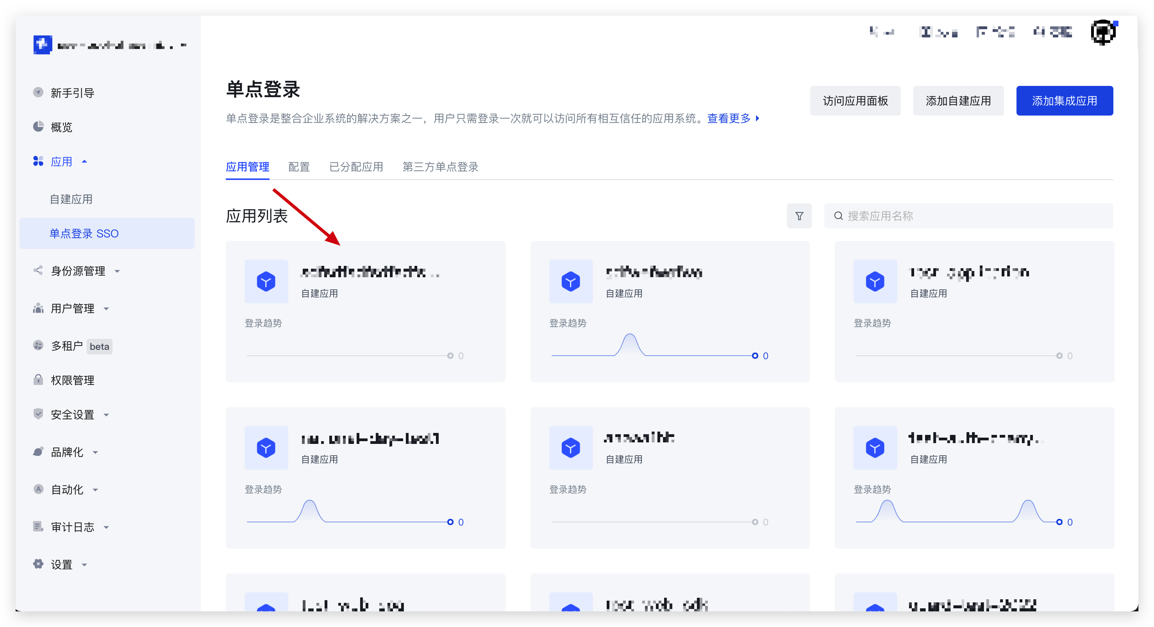
Task: Select 自建应用 in sidebar
Action: tap(71, 199)
